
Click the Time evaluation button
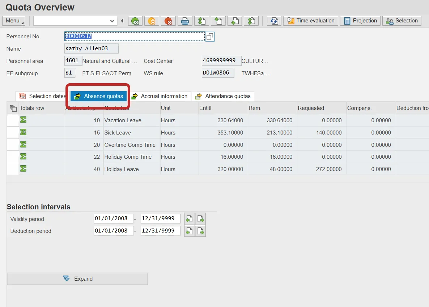pyautogui.click(x=311, y=21)
